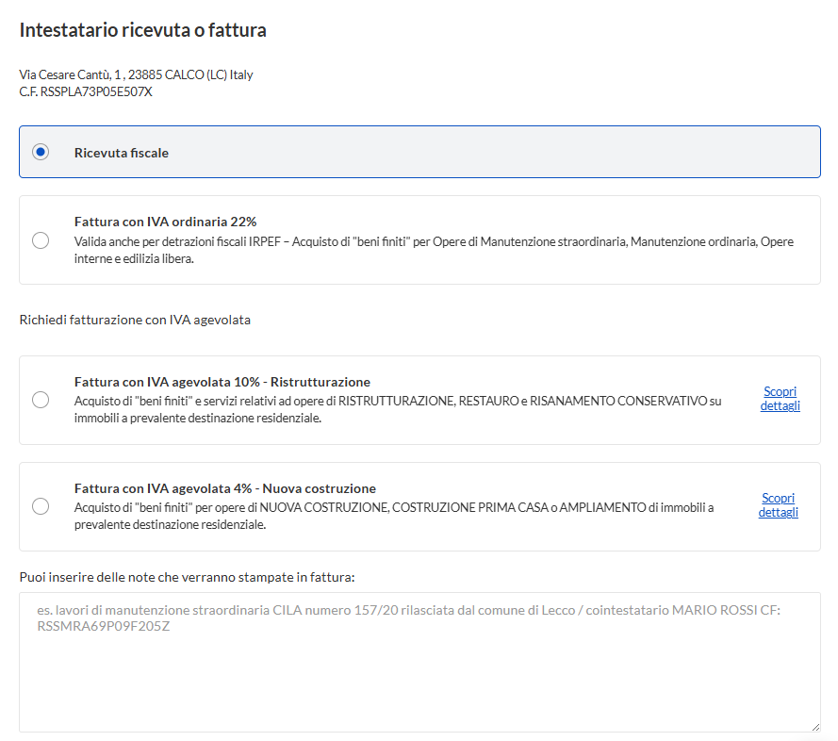Select the Ricevuta fiscale radio button
Screen dimensions: 838x741
tap(41, 152)
